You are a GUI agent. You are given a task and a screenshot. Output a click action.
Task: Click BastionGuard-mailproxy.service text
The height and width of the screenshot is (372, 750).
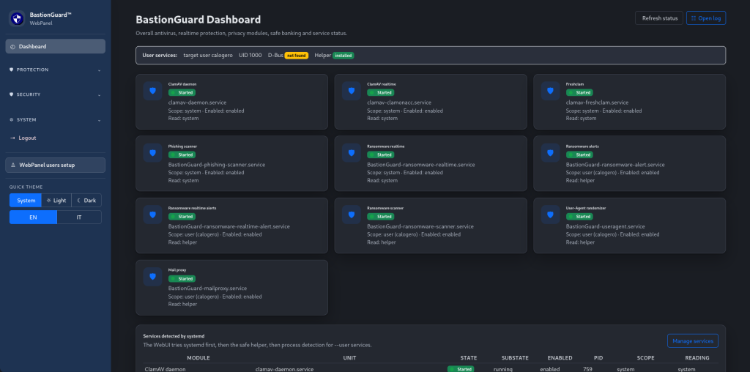(207, 289)
